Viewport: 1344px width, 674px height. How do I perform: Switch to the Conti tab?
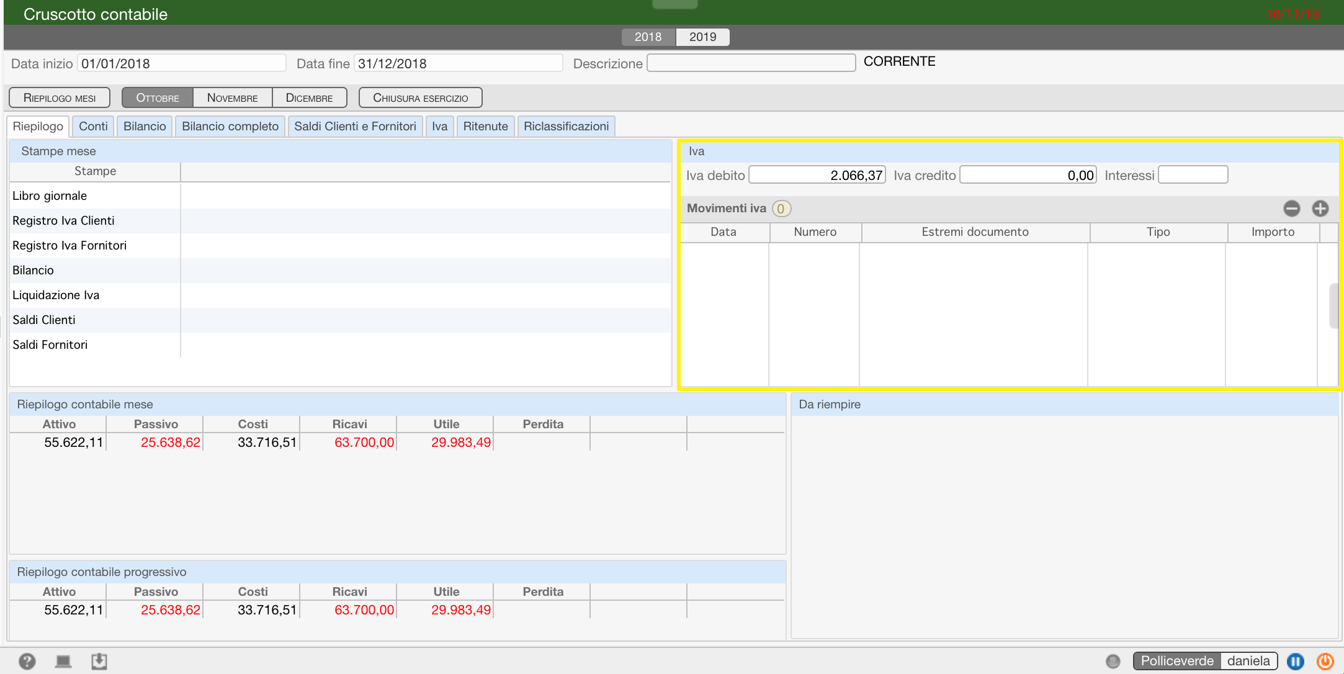click(93, 127)
